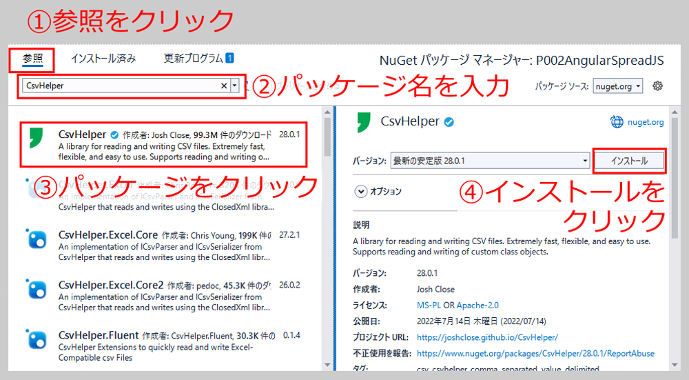Clear the search box with the X
This screenshot has width=689, height=380.
click(x=224, y=86)
